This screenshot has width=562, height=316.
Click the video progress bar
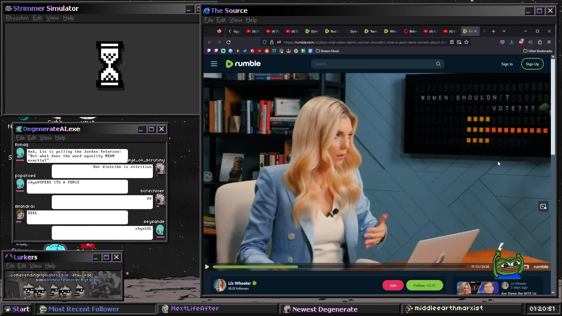click(x=340, y=267)
